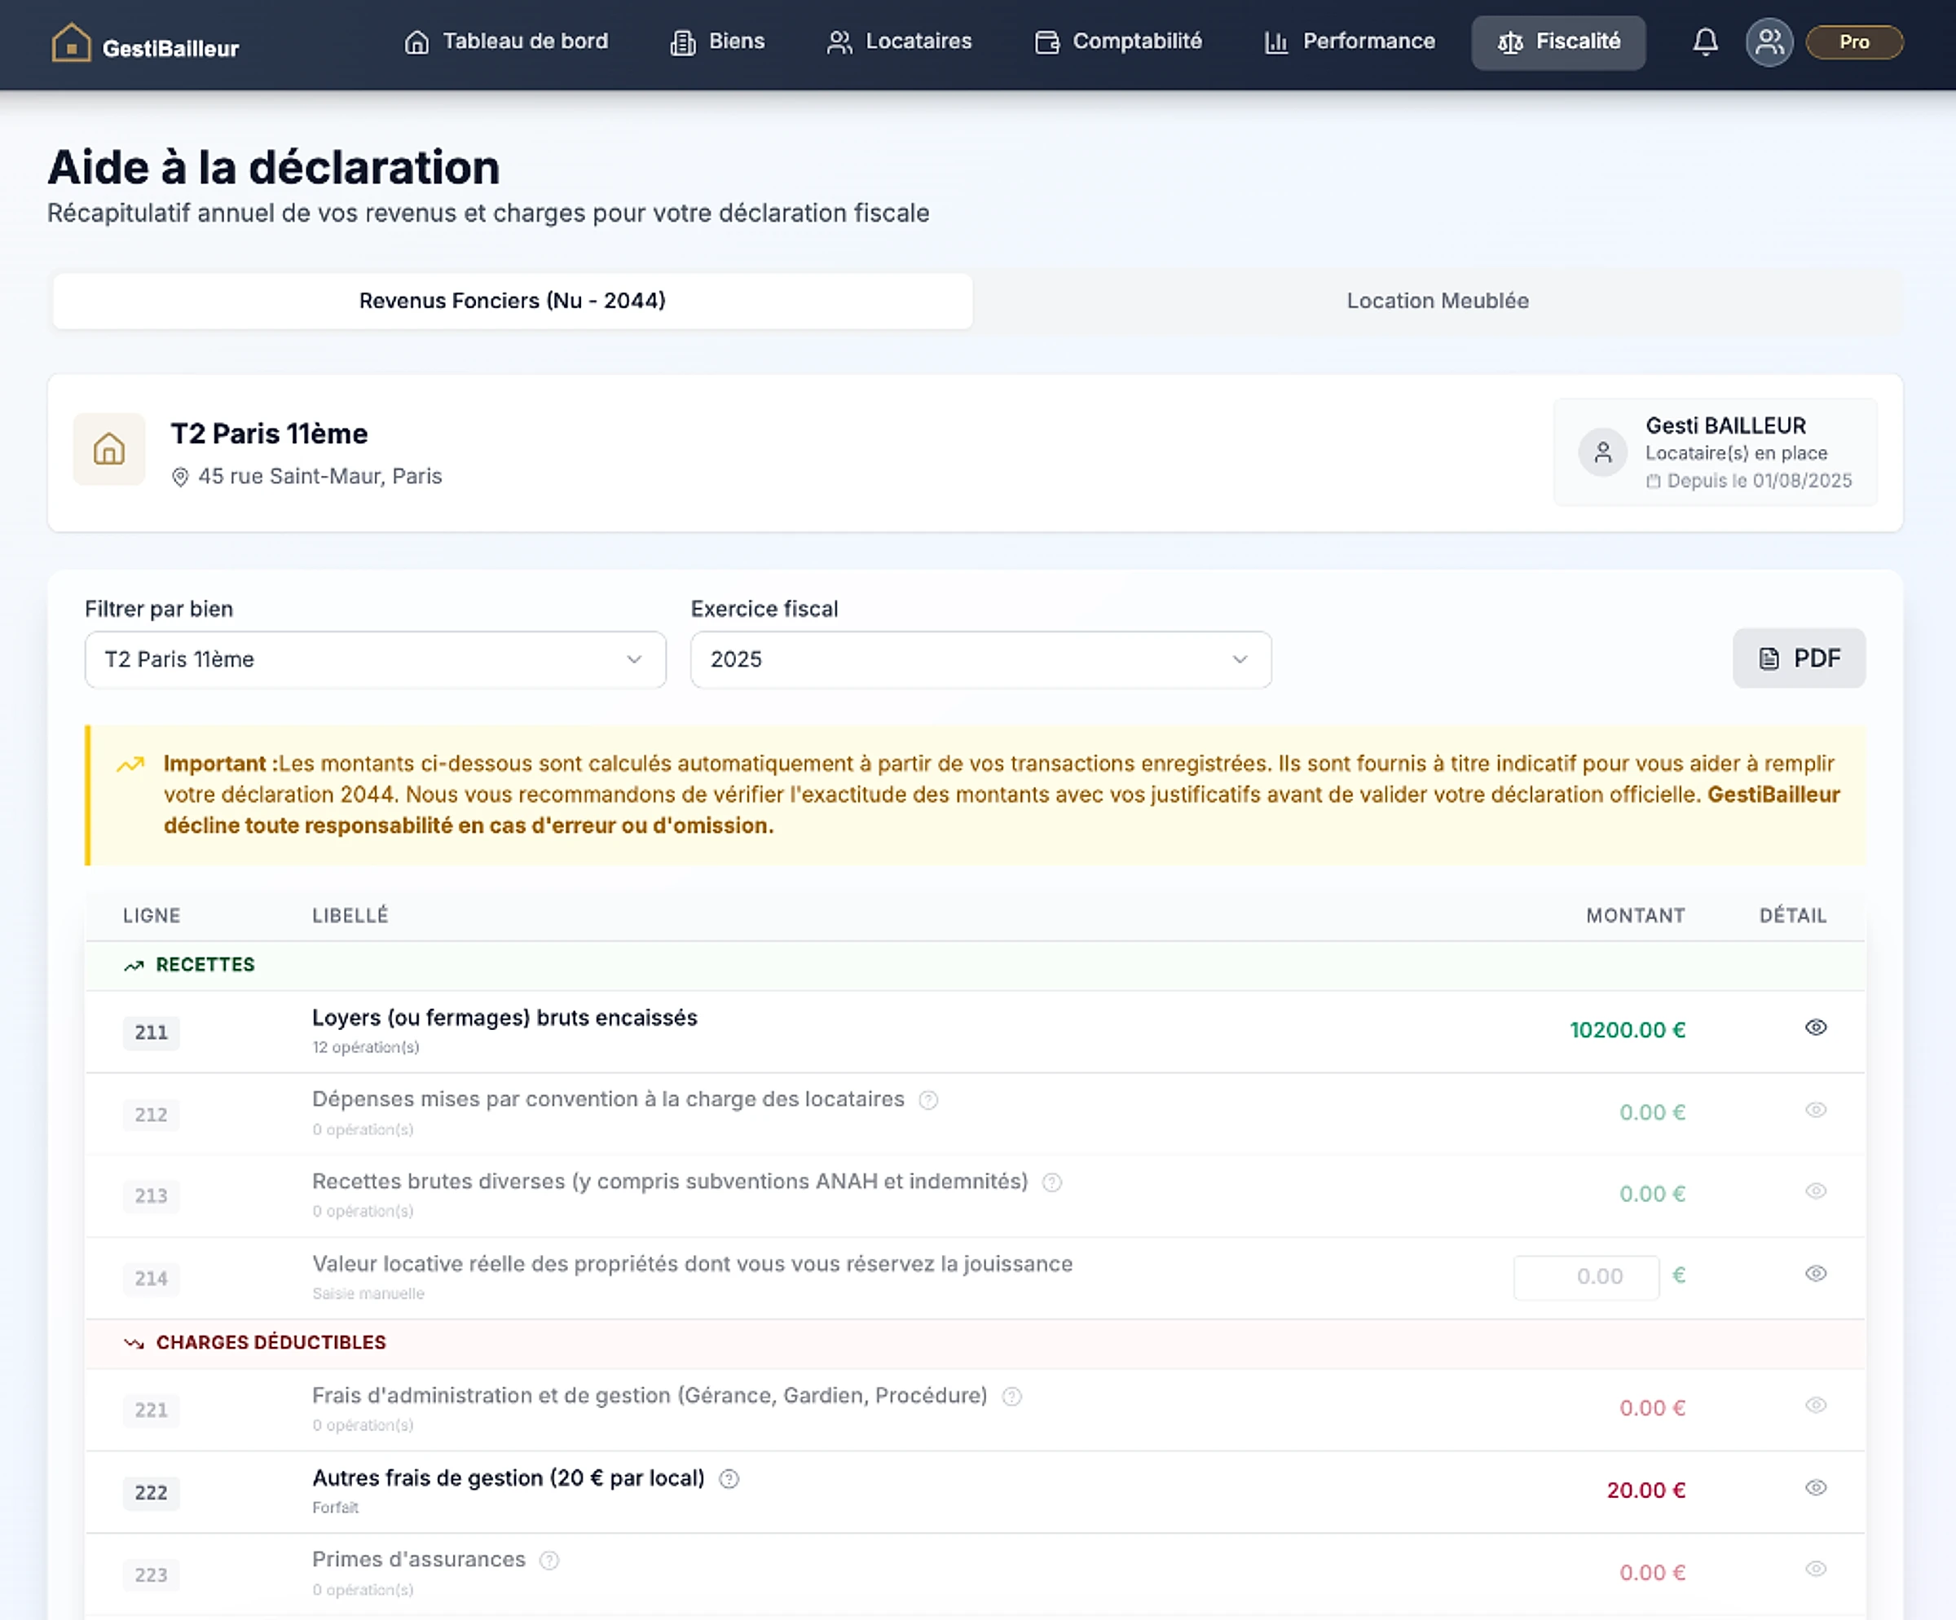The height and width of the screenshot is (1620, 1956).
Task: Click the MONTANT column header
Action: (x=1636, y=916)
